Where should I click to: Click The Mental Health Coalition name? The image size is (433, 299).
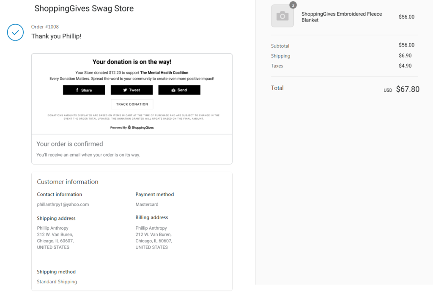tap(164, 73)
